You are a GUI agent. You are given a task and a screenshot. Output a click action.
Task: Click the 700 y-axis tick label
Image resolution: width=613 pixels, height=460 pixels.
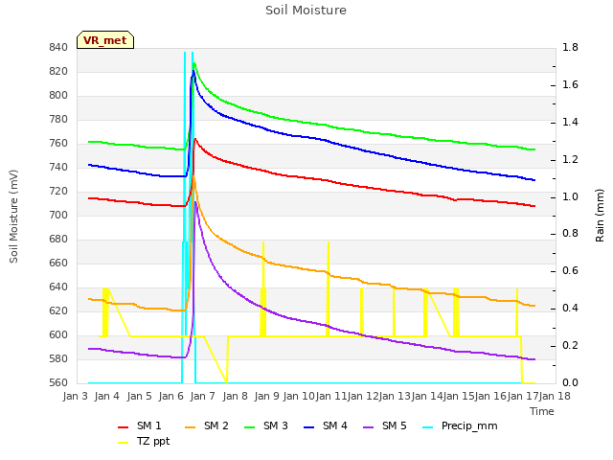58,215
